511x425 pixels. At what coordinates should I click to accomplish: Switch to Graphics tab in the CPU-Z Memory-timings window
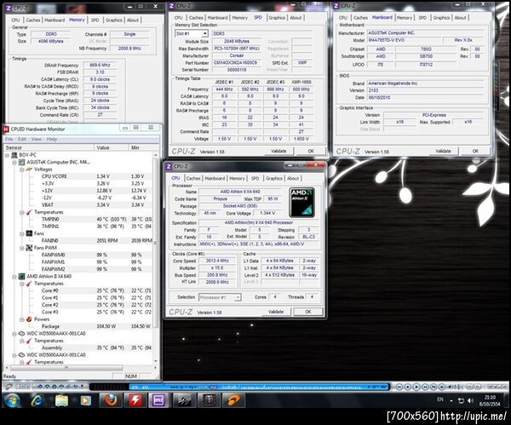[x=114, y=20]
